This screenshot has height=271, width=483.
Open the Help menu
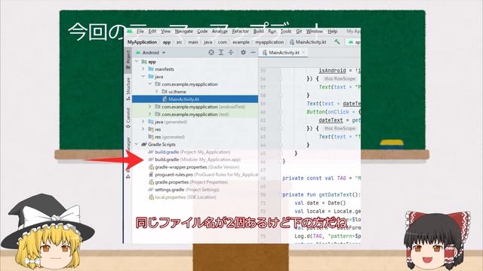click(x=332, y=32)
